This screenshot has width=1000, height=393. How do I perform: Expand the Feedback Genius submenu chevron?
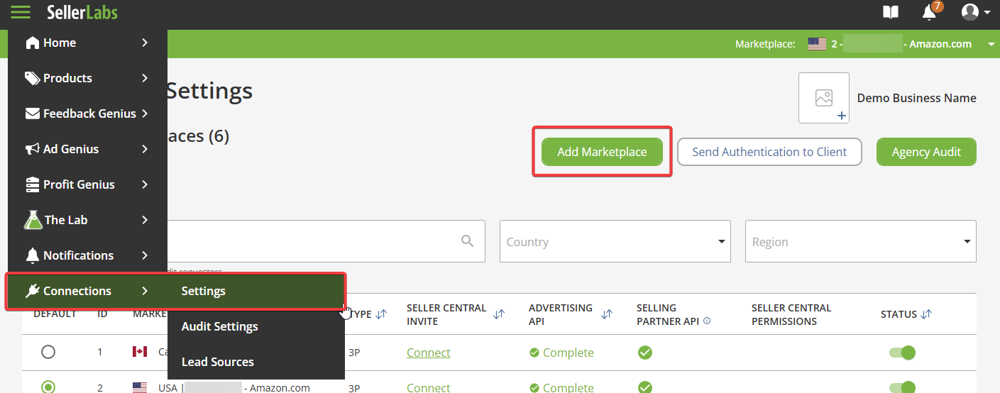(x=145, y=114)
